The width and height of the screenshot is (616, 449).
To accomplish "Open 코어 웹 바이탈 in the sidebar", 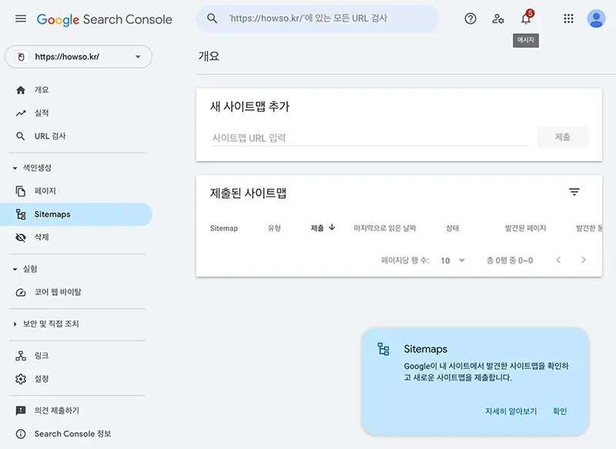I will [x=76, y=292].
